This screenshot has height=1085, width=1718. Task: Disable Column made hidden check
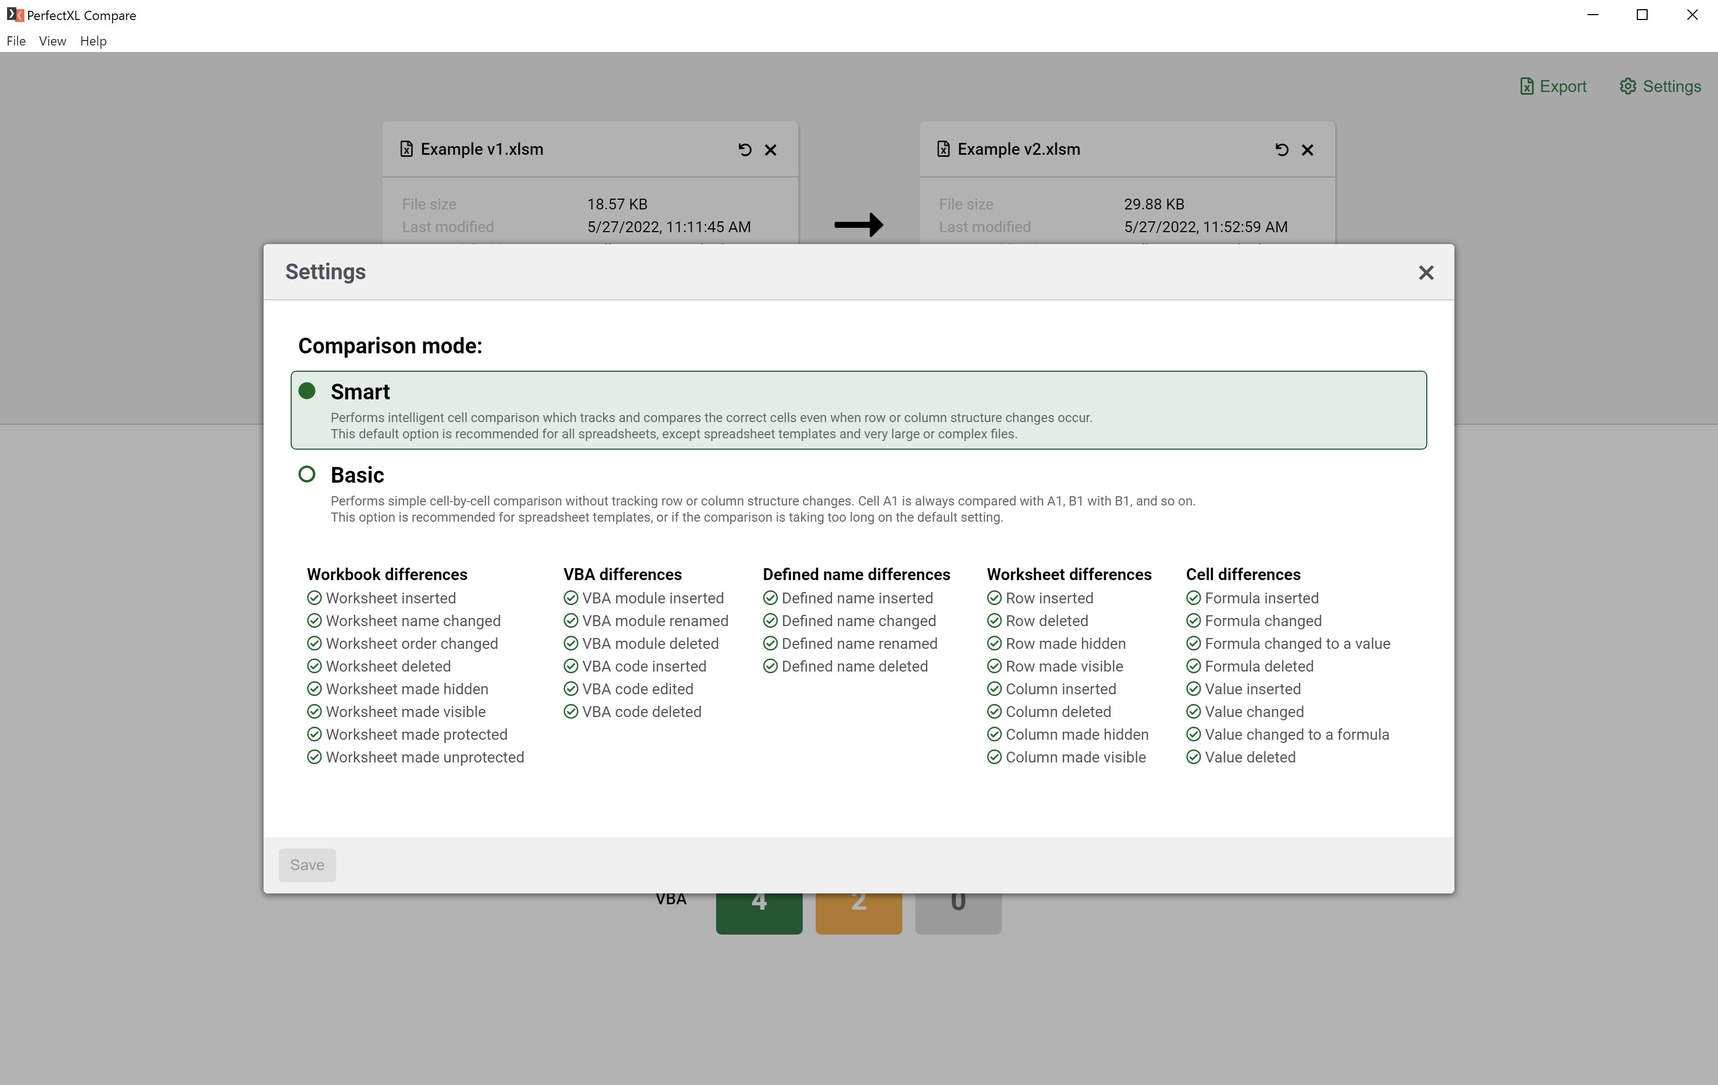pyautogui.click(x=994, y=735)
